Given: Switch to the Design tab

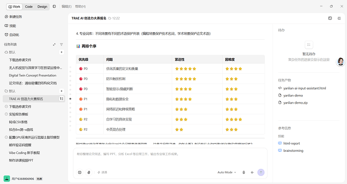Looking at the screenshot, I should [42, 7].
